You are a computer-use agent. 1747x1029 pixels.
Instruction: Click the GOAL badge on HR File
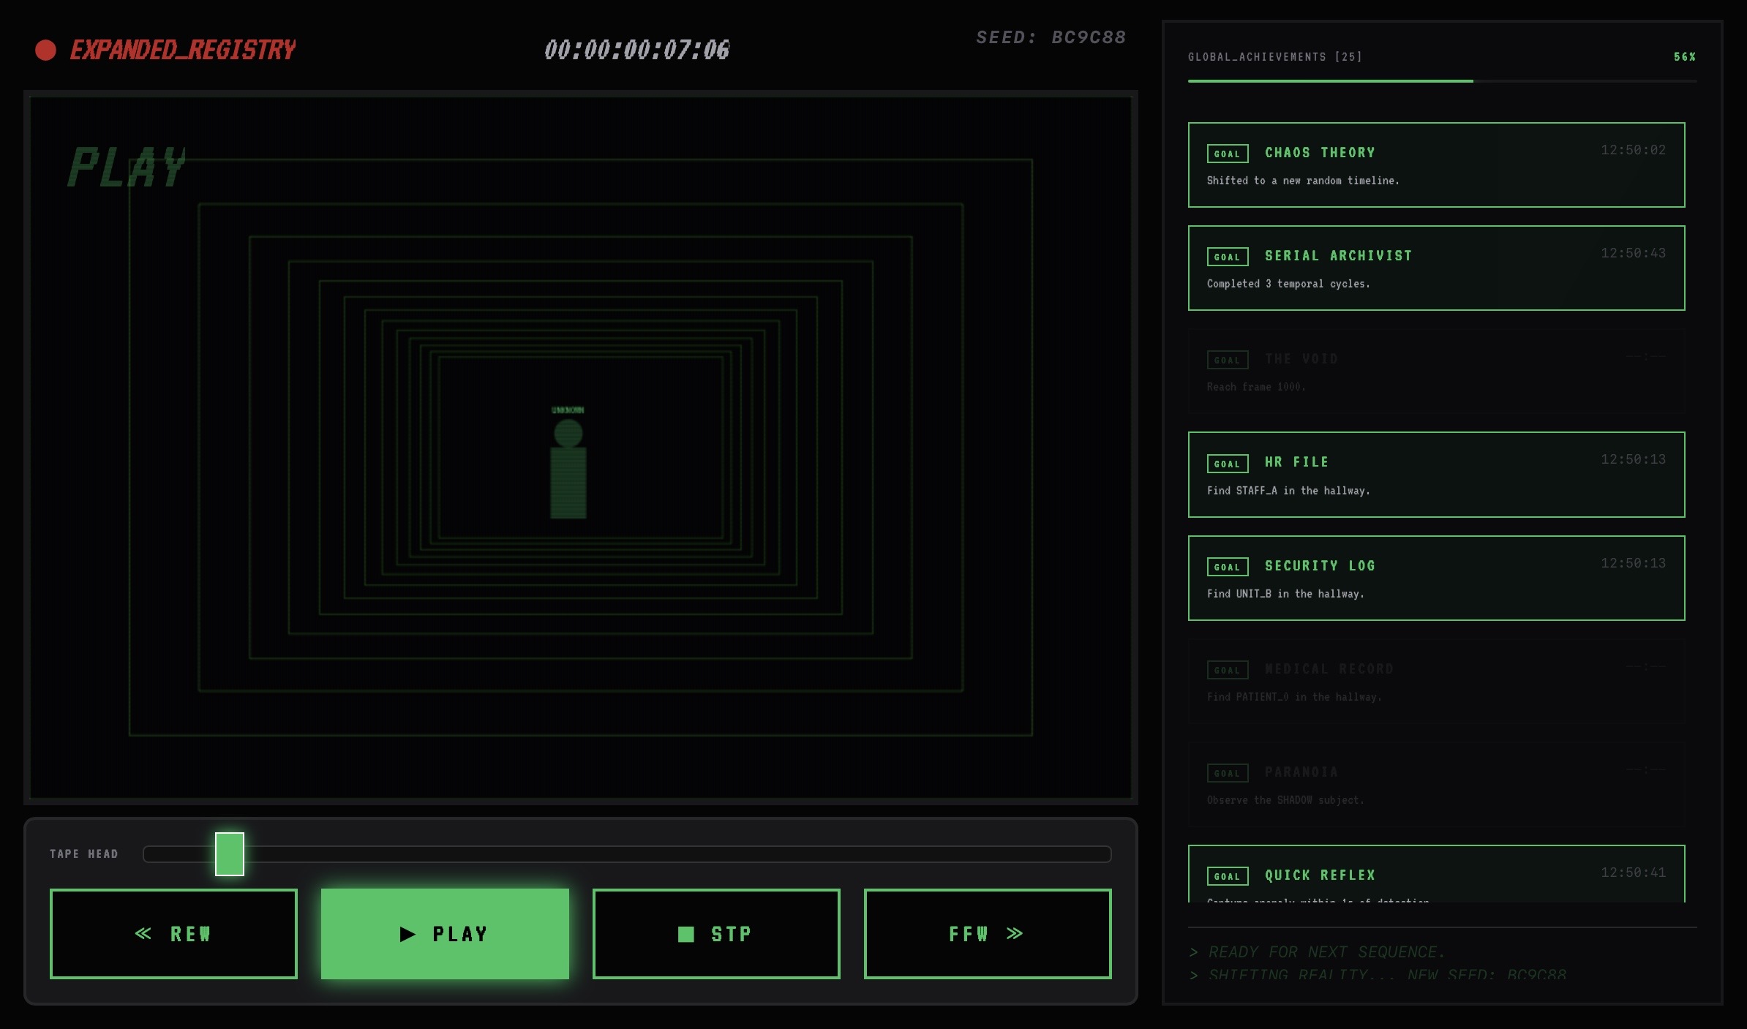pyautogui.click(x=1227, y=464)
